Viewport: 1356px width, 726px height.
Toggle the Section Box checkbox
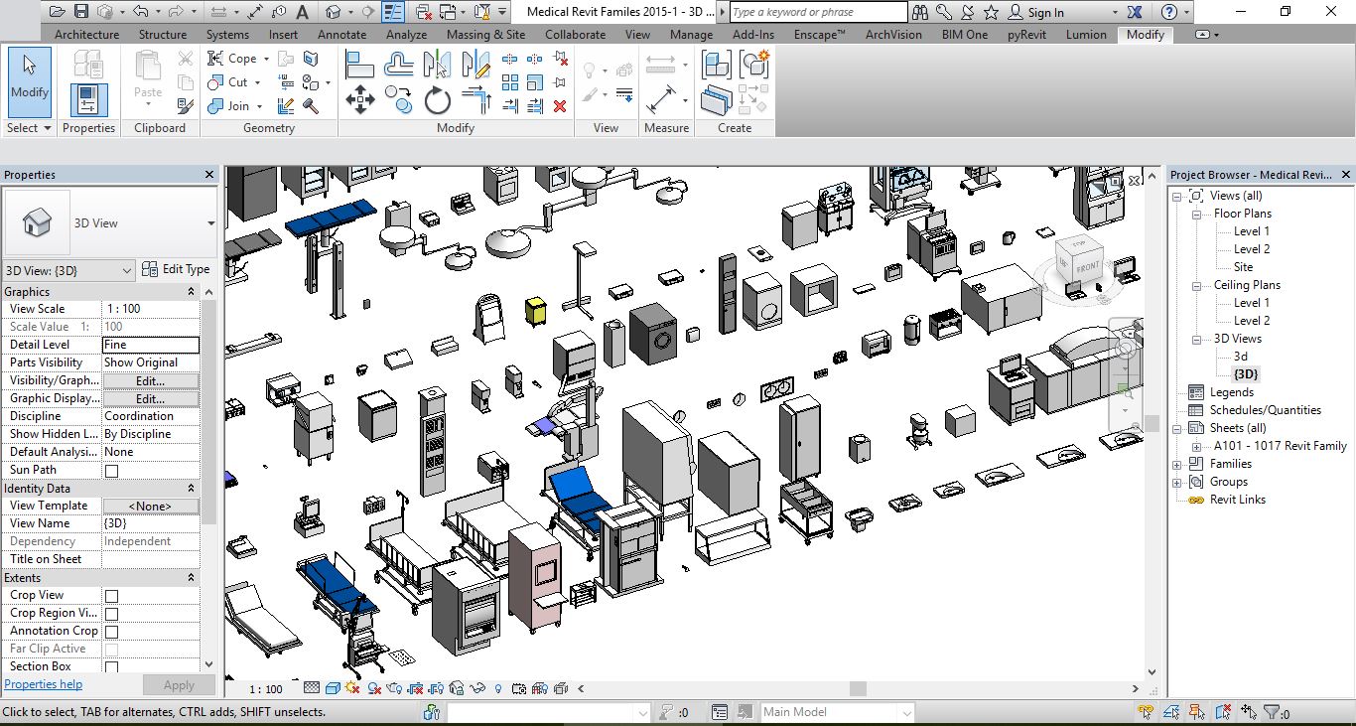(111, 667)
